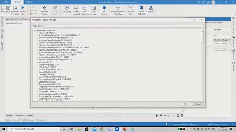Open Chrome on the taskbar
Viewport: 236px width, 132px height.
click(x=102, y=129)
